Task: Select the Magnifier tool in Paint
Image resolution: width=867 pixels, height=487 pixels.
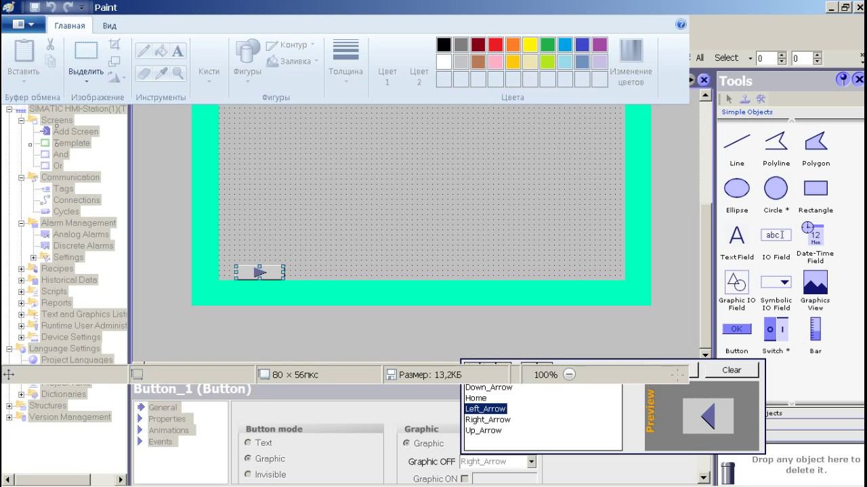Action: click(178, 72)
